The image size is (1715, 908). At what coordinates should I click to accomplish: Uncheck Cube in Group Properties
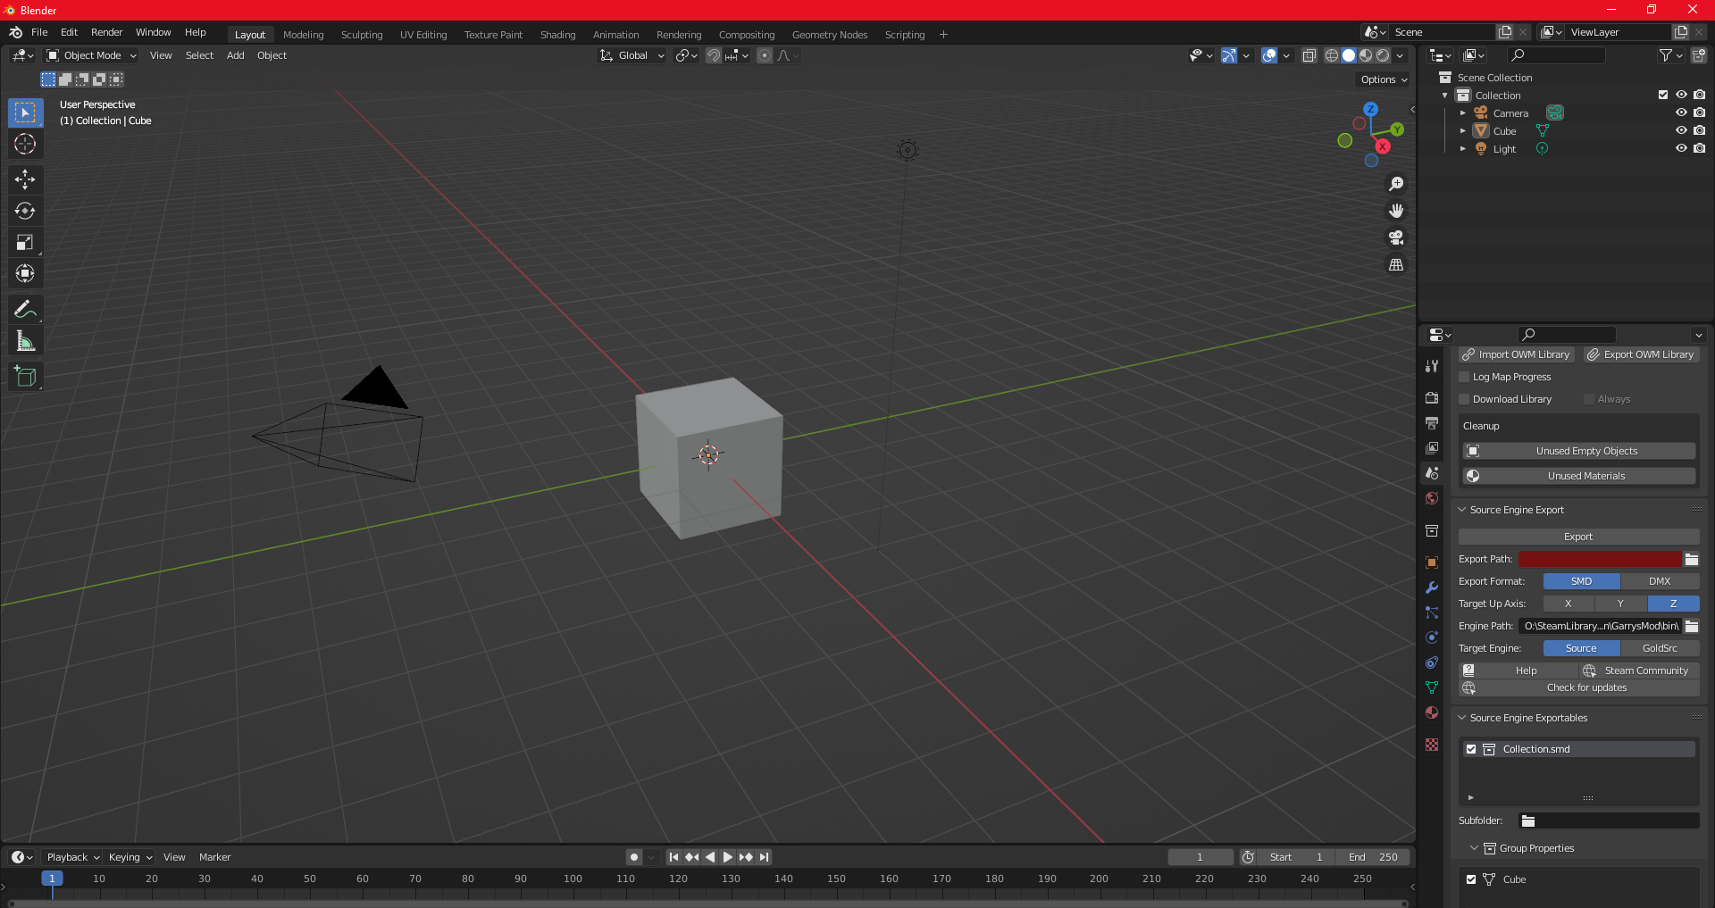point(1471,879)
